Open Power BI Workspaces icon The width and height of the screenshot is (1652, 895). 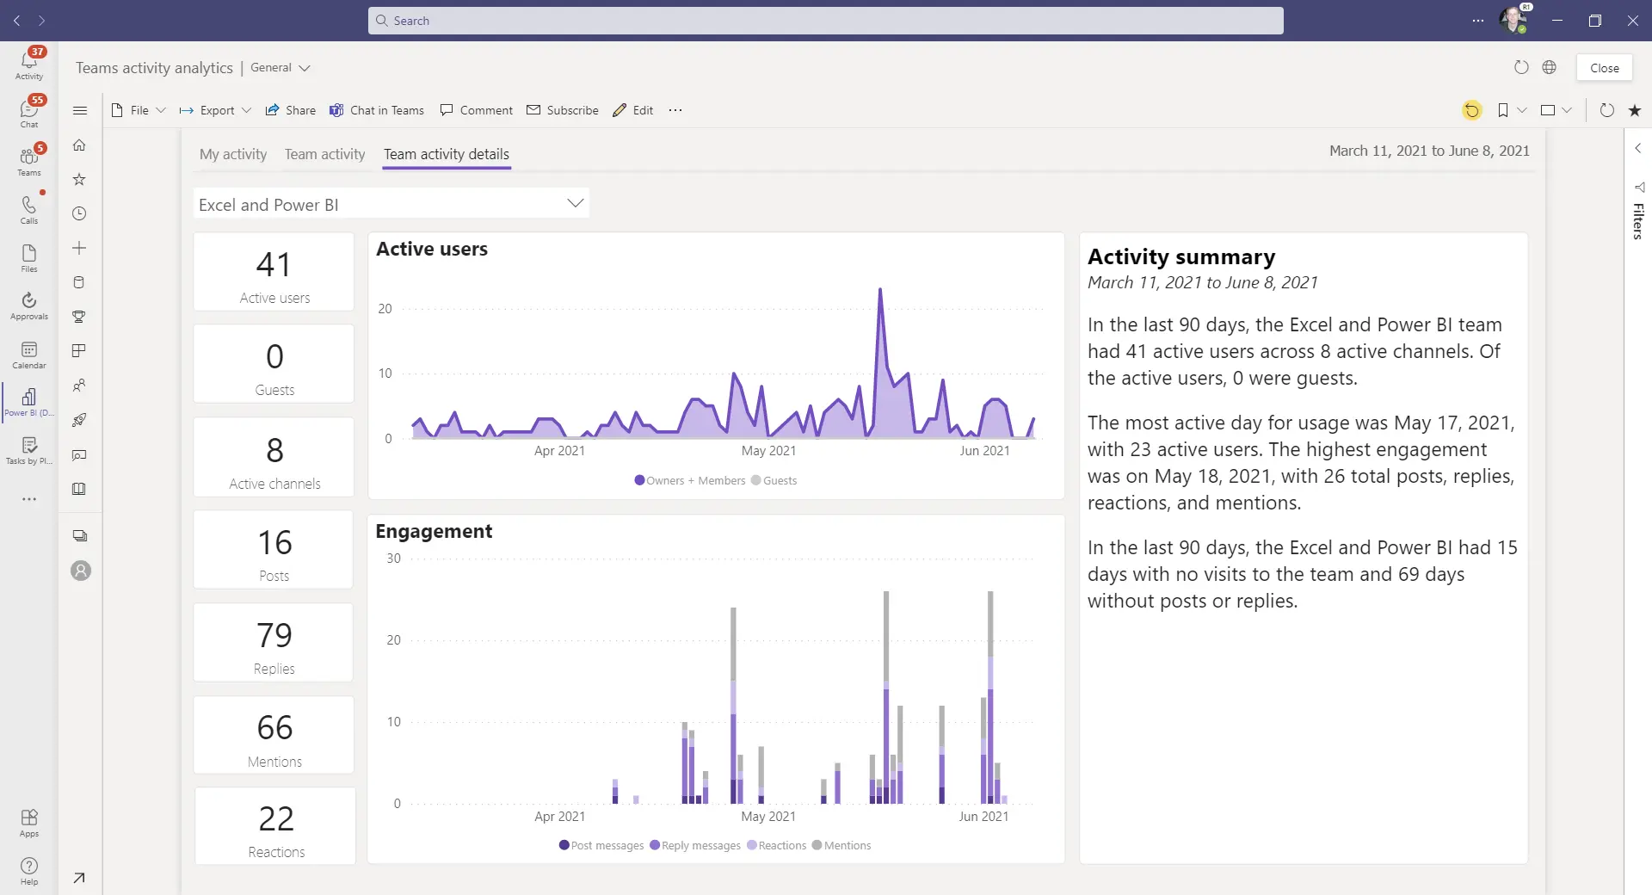(80, 536)
